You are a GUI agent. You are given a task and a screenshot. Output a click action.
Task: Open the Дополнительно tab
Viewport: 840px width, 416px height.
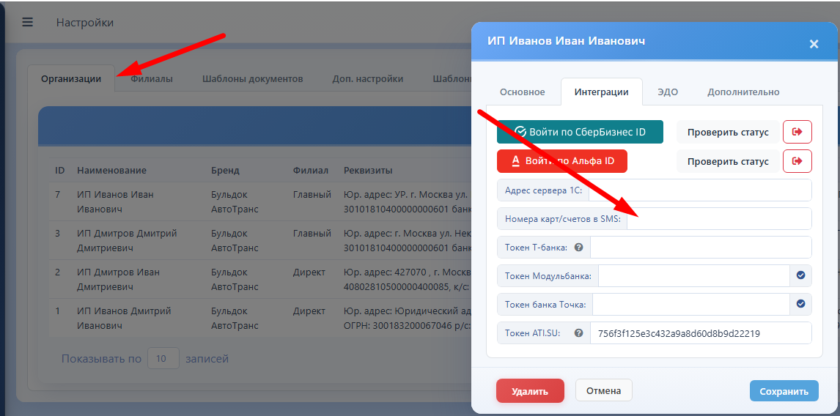click(743, 92)
